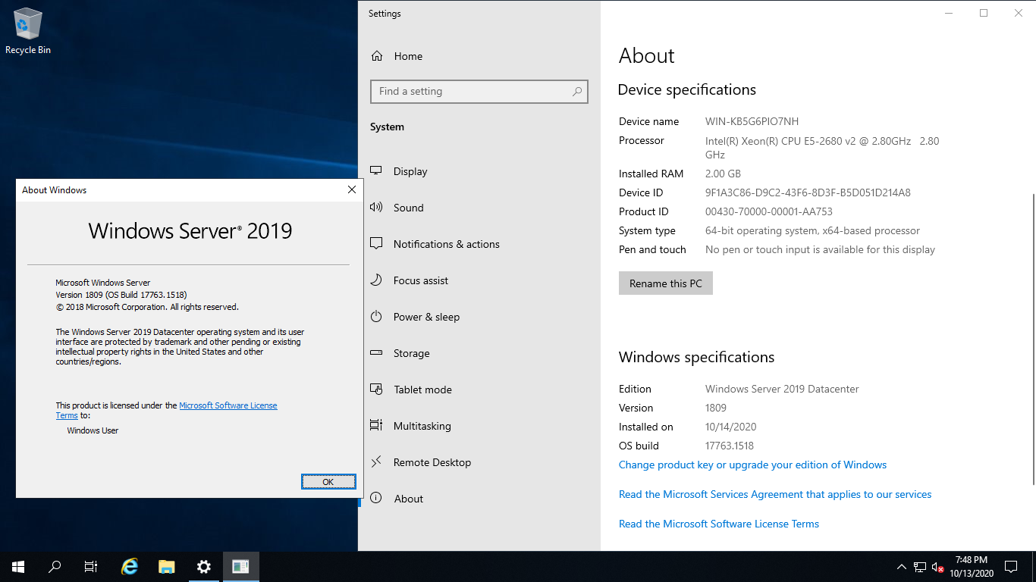Select the Display monitor icon
The width and height of the screenshot is (1036, 582).
[x=376, y=171]
